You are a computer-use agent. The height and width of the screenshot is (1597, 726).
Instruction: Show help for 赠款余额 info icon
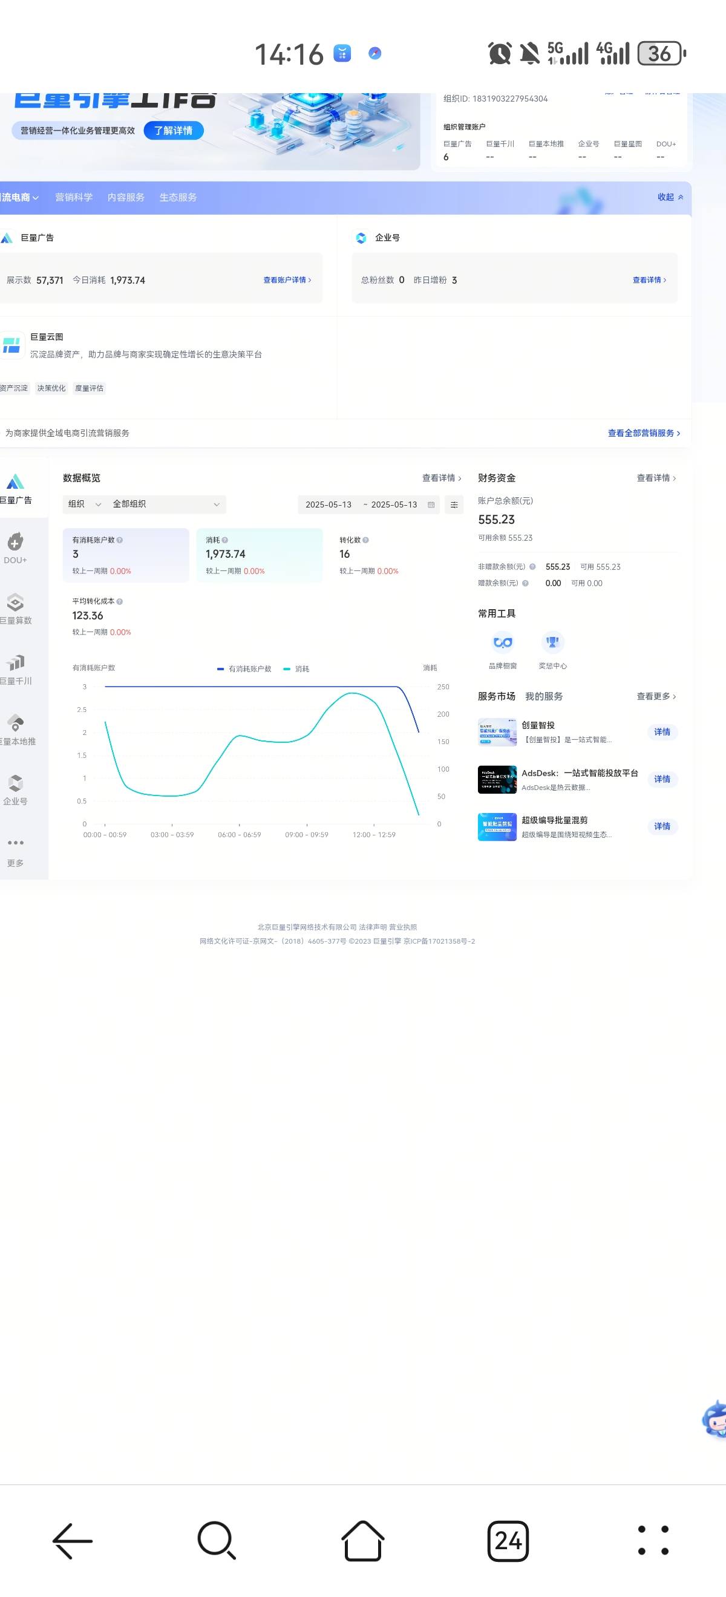pyautogui.click(x=525, y=583)
